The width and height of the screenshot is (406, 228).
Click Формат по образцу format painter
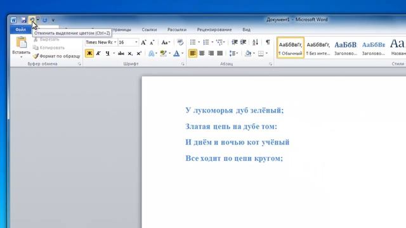coord(56,56)
